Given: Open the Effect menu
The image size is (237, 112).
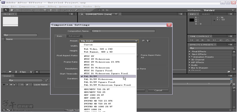Looking at the screenshot, I should pyautogui.click(x=52, y=6).
